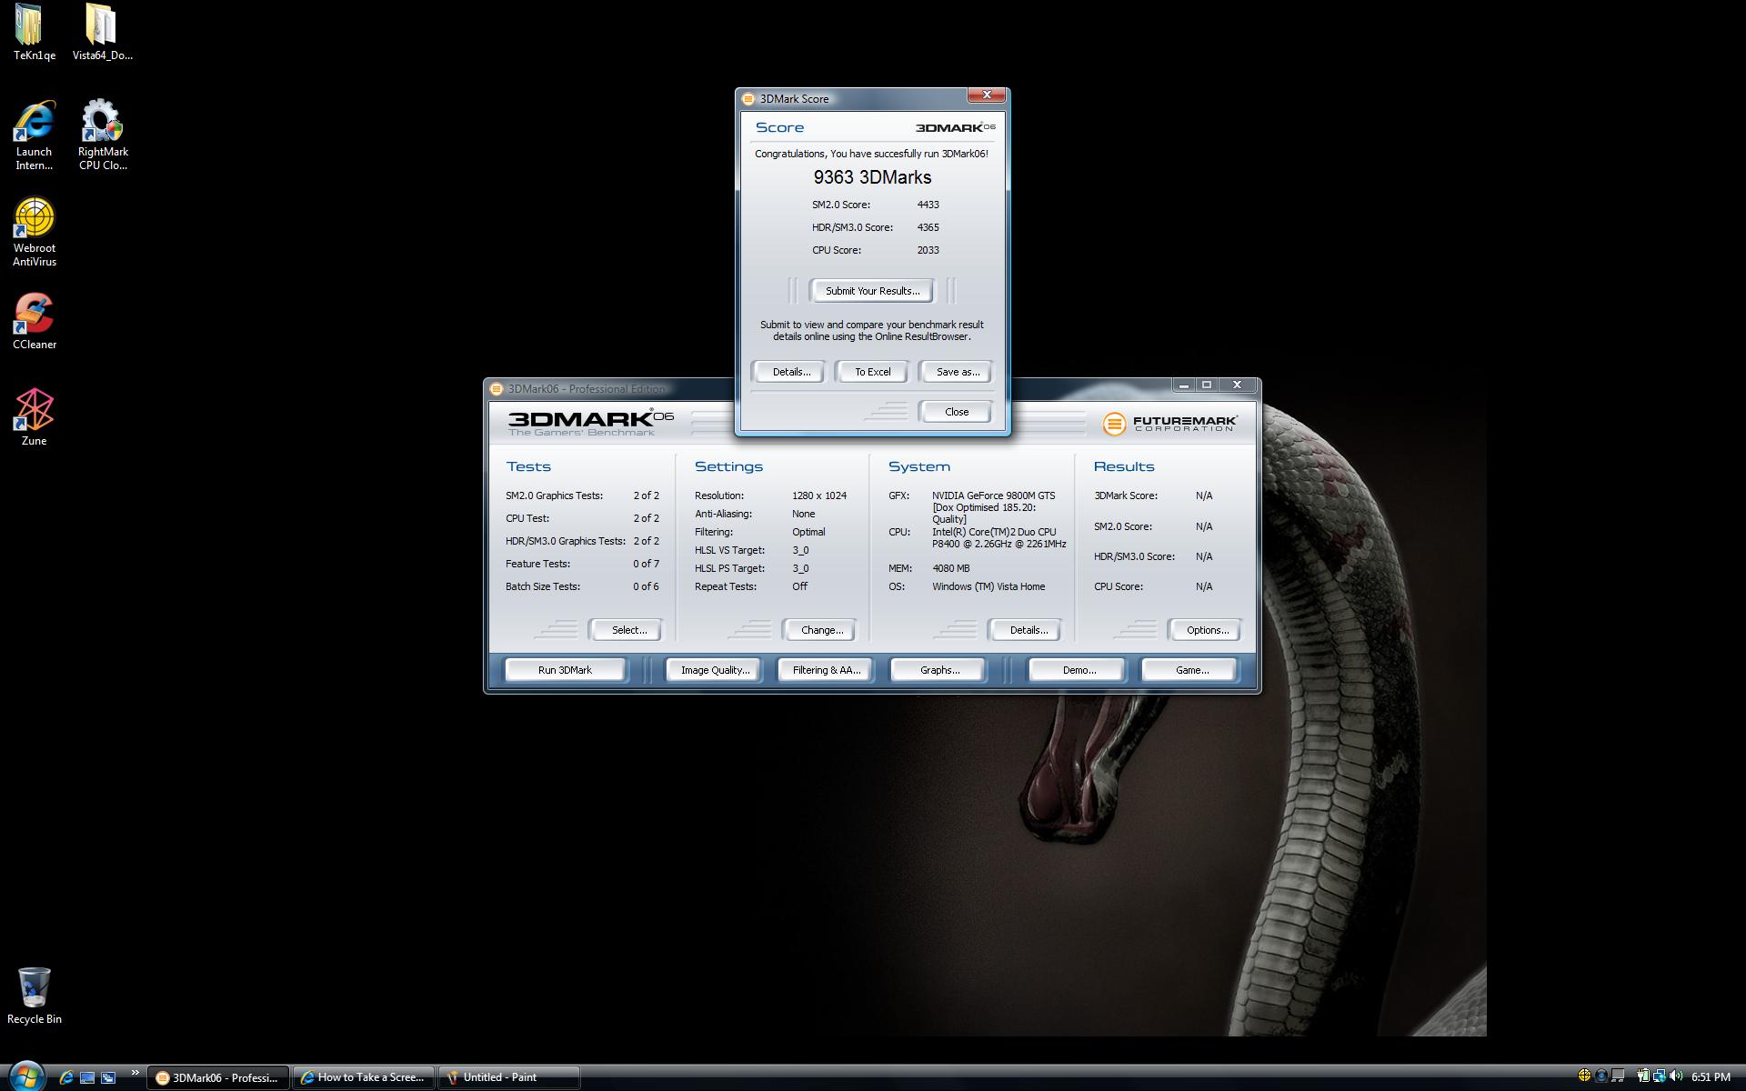Select the RightMark CPU Clock shortcut
Image resolution: width=1746 pixels, height=1091 pixels.
click(x=103, y=135)
